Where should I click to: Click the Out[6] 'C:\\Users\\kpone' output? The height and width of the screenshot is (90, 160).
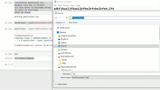pyautogui.click(x=24, y=58)
